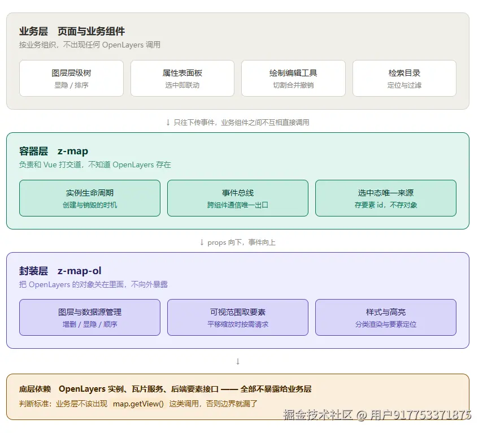This screenshot has width=483, height=433.
Task: Click the map.getView() code snippet
Action: [138, 404]
